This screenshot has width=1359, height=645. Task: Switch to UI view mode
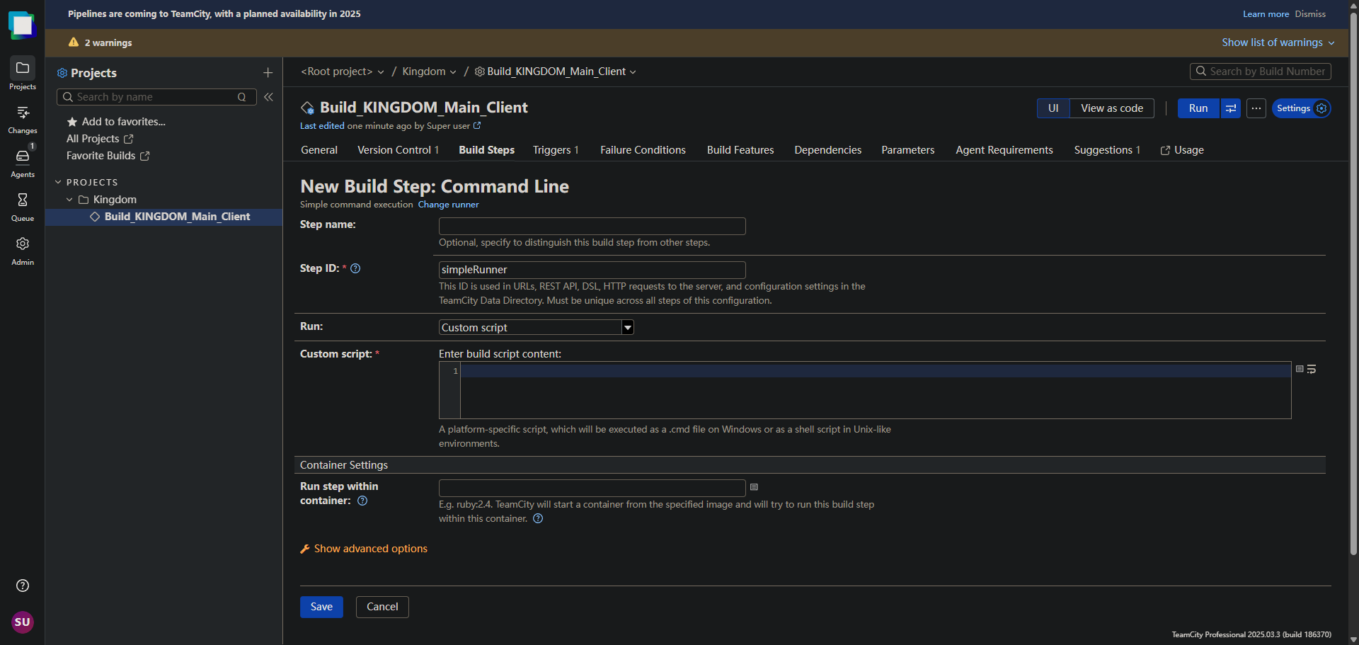coord(1053,108)
